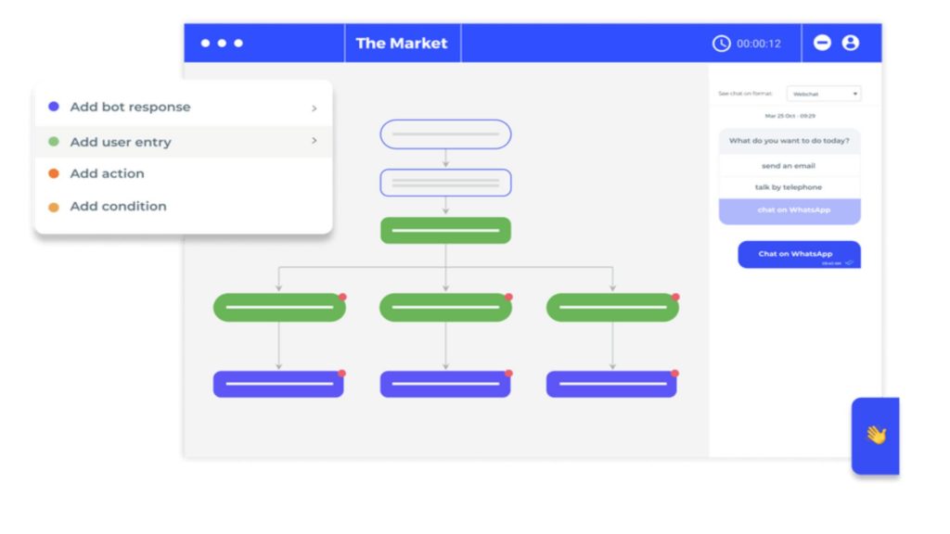Screen dimensions: 950x534
Task: Select Add action menu item
Action: point(107,173)
